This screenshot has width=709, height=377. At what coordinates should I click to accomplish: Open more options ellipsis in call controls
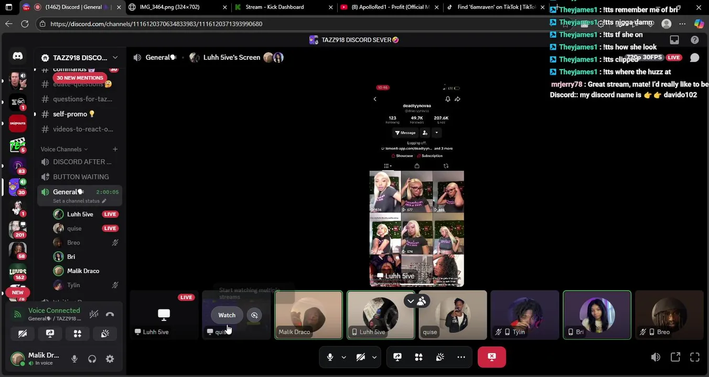[461, 357]
